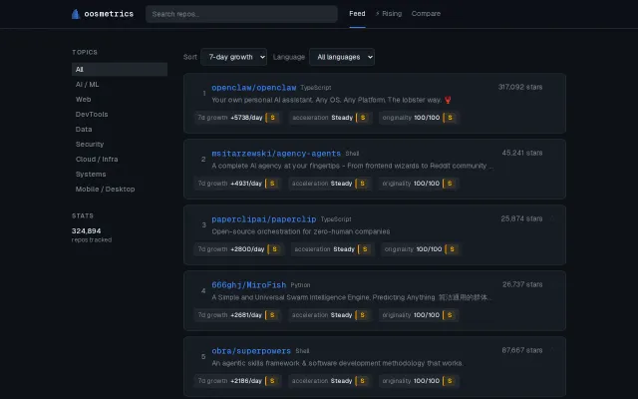Image resolution: width=638 pixels, height=399 pixels.
Task: Click MiroFish originality S badge
Action: [450, 315]
